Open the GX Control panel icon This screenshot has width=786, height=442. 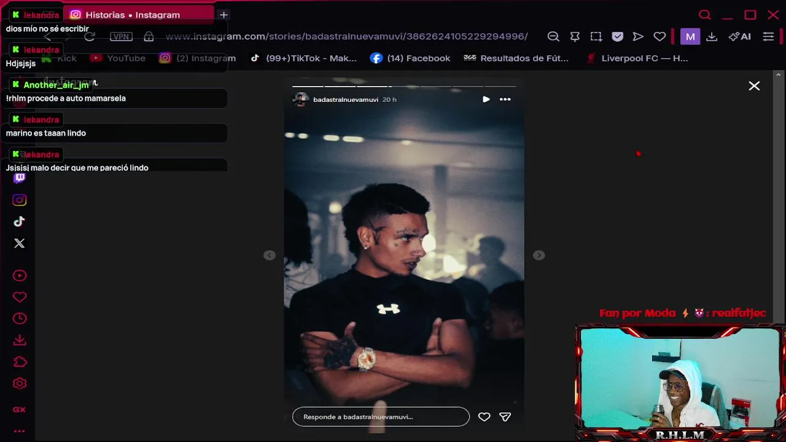[x=20, y=409]
